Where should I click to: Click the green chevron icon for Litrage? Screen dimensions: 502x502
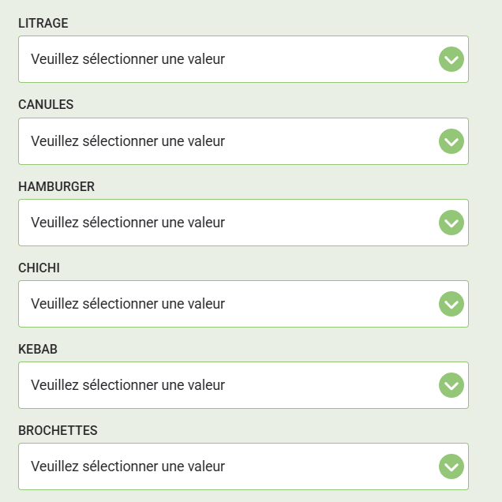point(451,59)
